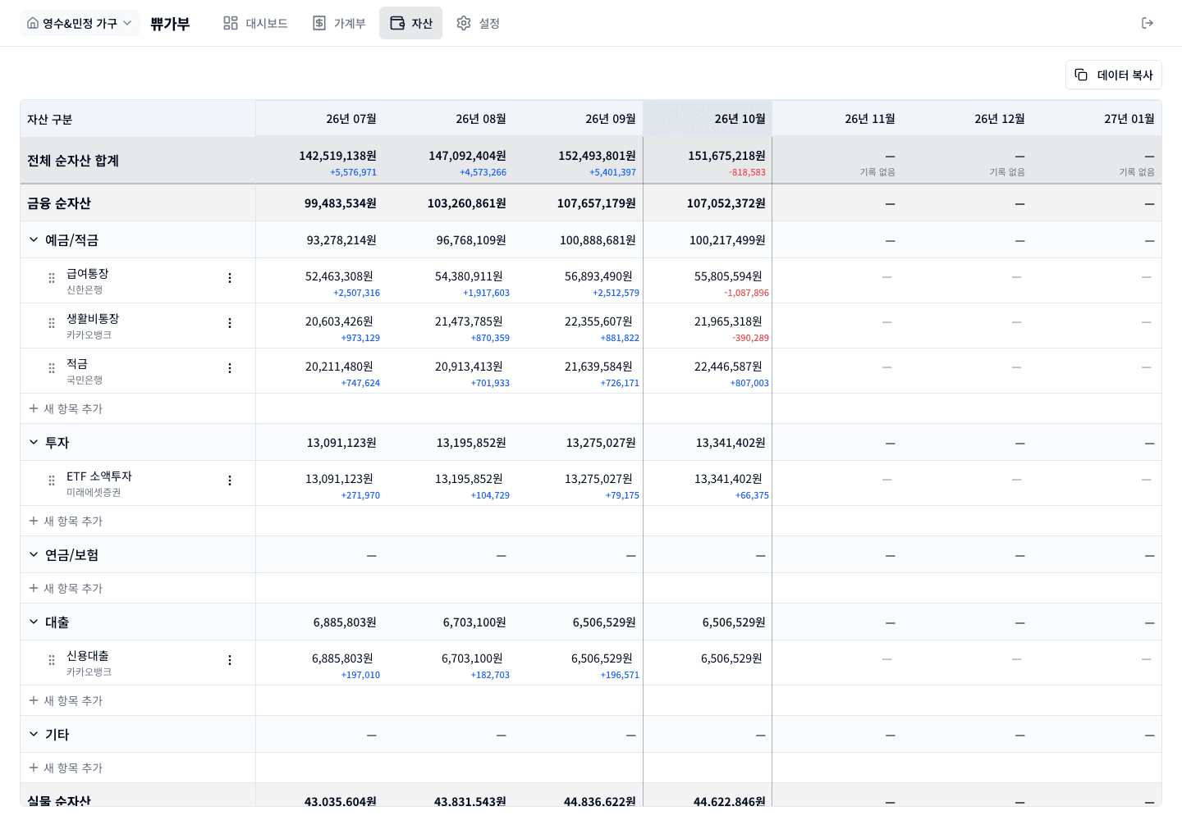1182x820 pixels.
Task: Select the 26년 10월 column header
Action: click(x=708, y=119)
